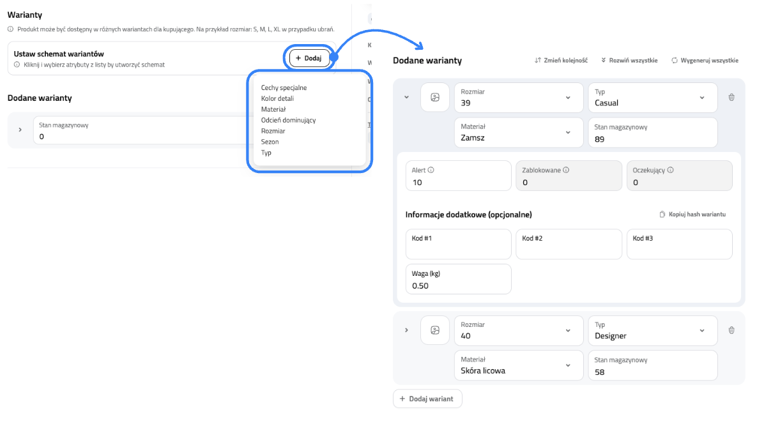Click Zmień kolejność to reorder variants
This screenshot has width=757, height=424.
click(x=561, y=61)
